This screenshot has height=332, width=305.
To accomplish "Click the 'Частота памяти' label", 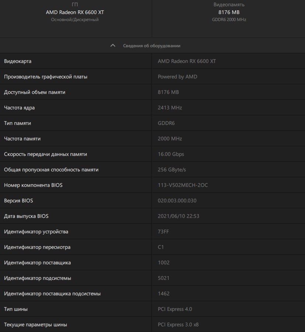I will click(22, 139).
